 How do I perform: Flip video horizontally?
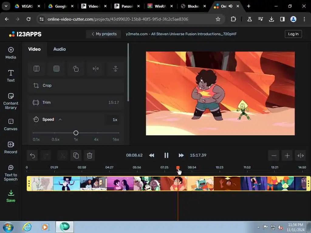point(96,69)
